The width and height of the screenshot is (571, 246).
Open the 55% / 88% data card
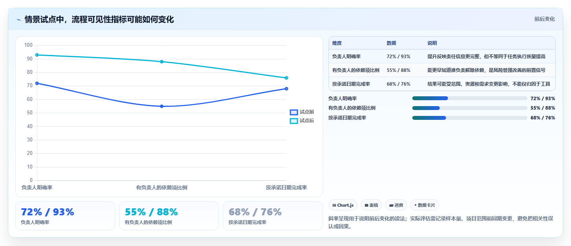[169, 216]
